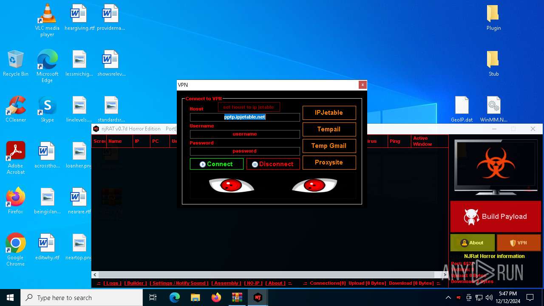This screenshot has width=544, height=306.
Task: Click the Disconnect button in VPN dialog
Action: (x=273, y=164)
